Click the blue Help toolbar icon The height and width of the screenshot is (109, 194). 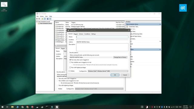point(48,19)
